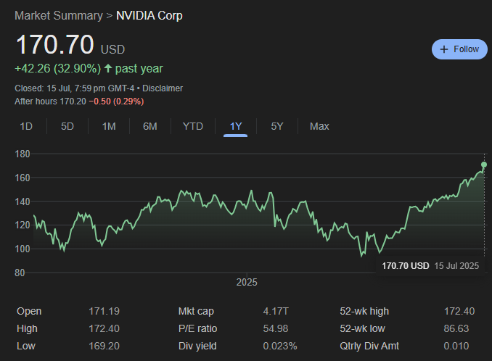Click the NVIDIA Corp title
The height and width of the screenshot is (361, 492).
click(149, 16)
